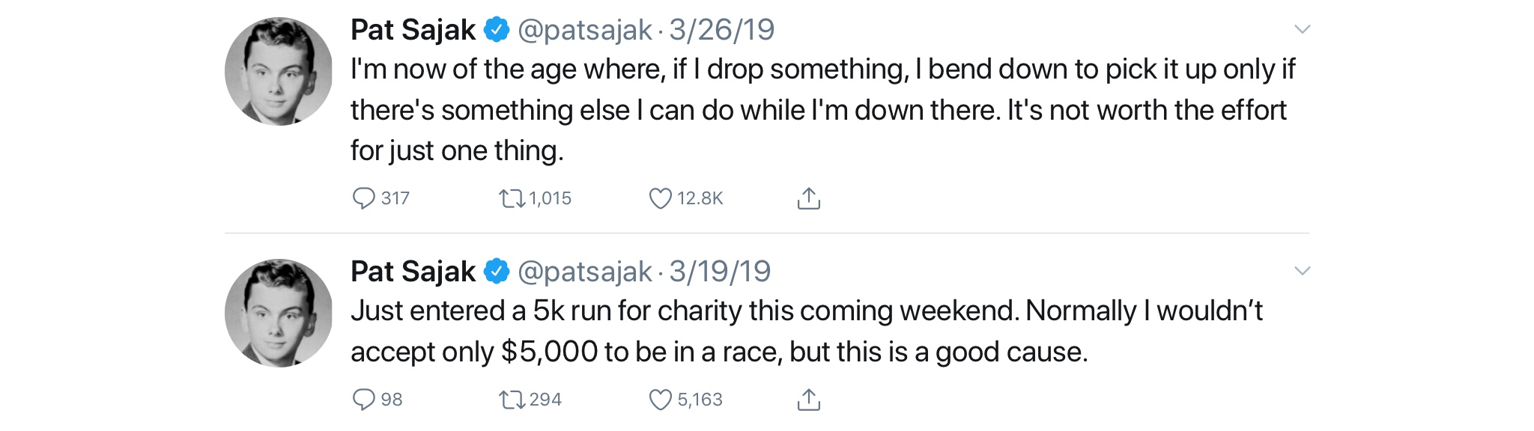Share the 3/26/19 tweet
The height and width of the screenshot is (431, 1534).
pyautogui.click(x=809, y=198)
